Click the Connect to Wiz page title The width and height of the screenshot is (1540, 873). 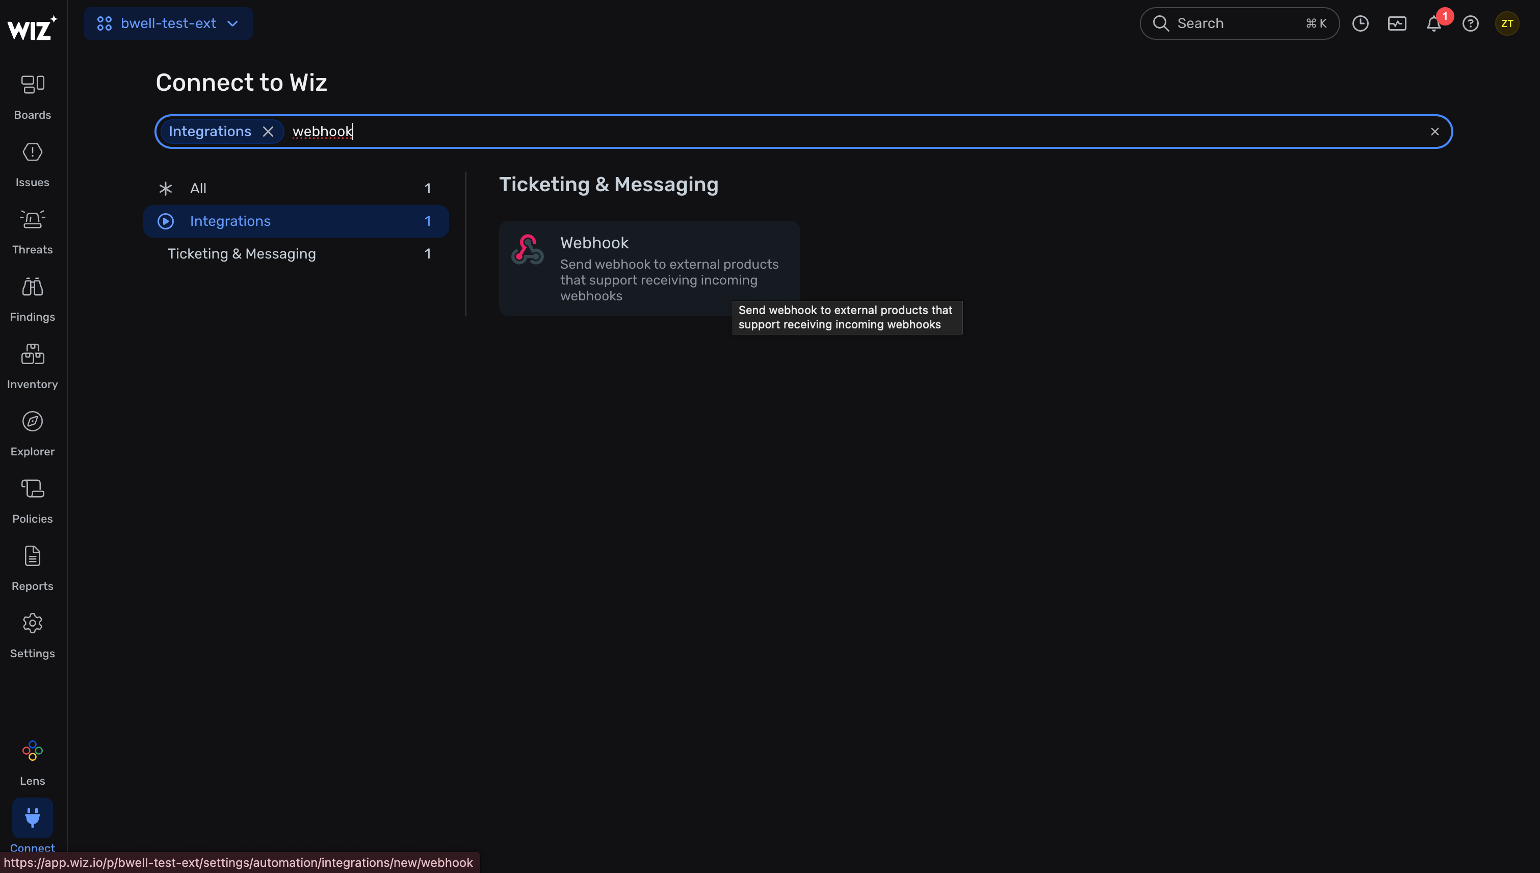242,82
